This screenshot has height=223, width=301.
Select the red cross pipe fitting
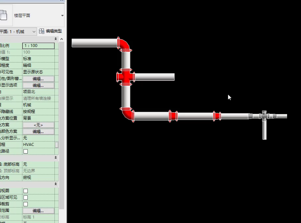[x=126, y=77]
